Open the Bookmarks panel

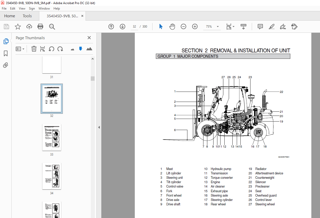pyautogui.click(x=6, y=53)
